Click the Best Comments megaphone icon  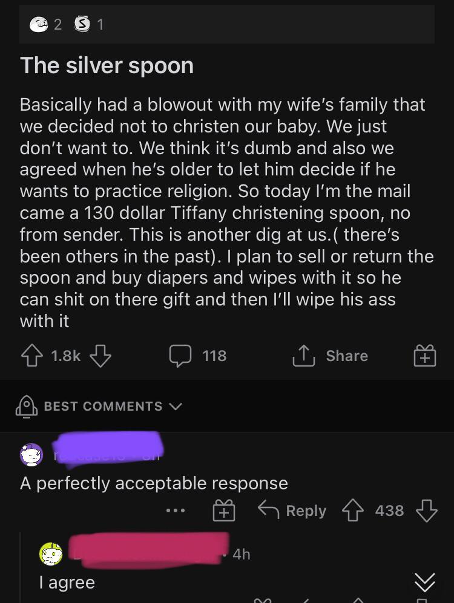tap(27, 406)
